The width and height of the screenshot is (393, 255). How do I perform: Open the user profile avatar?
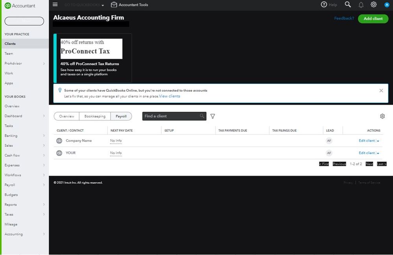386,5
